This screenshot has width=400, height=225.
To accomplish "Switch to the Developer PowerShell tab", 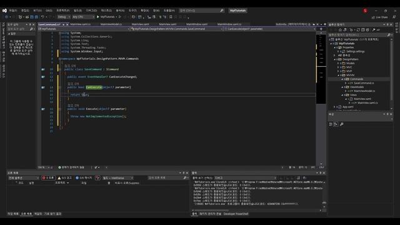I will click(x=236, y=214).
